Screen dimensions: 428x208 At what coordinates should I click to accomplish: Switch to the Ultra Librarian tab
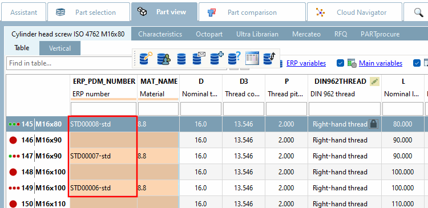pyautogui.click(x=257, y=34)
